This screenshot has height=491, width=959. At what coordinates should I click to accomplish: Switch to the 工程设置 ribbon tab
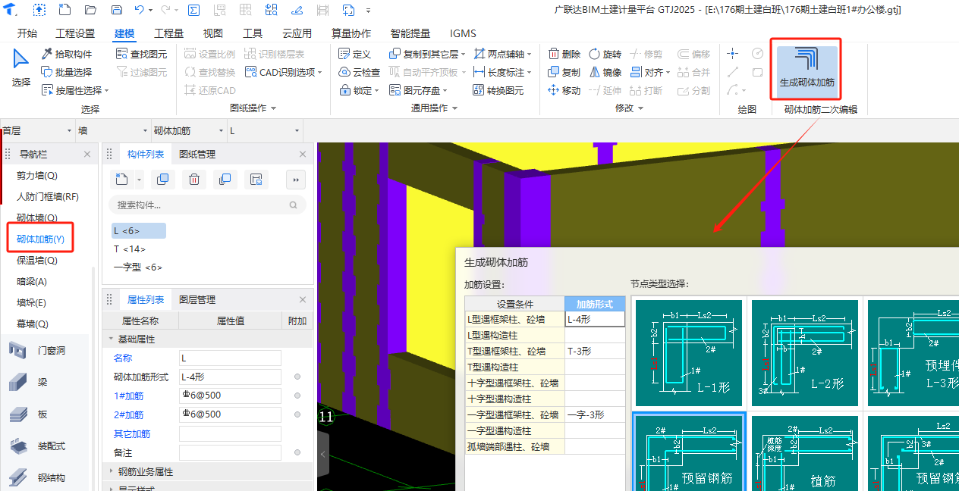(75, 33)
